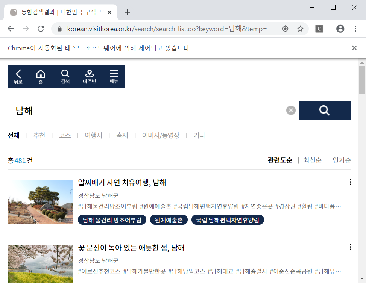
Task: Click 경상남도 남해군 under second result
Action: coord(98,260)
